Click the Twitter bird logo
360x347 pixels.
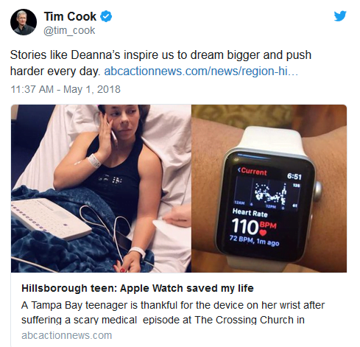point(340,15)
